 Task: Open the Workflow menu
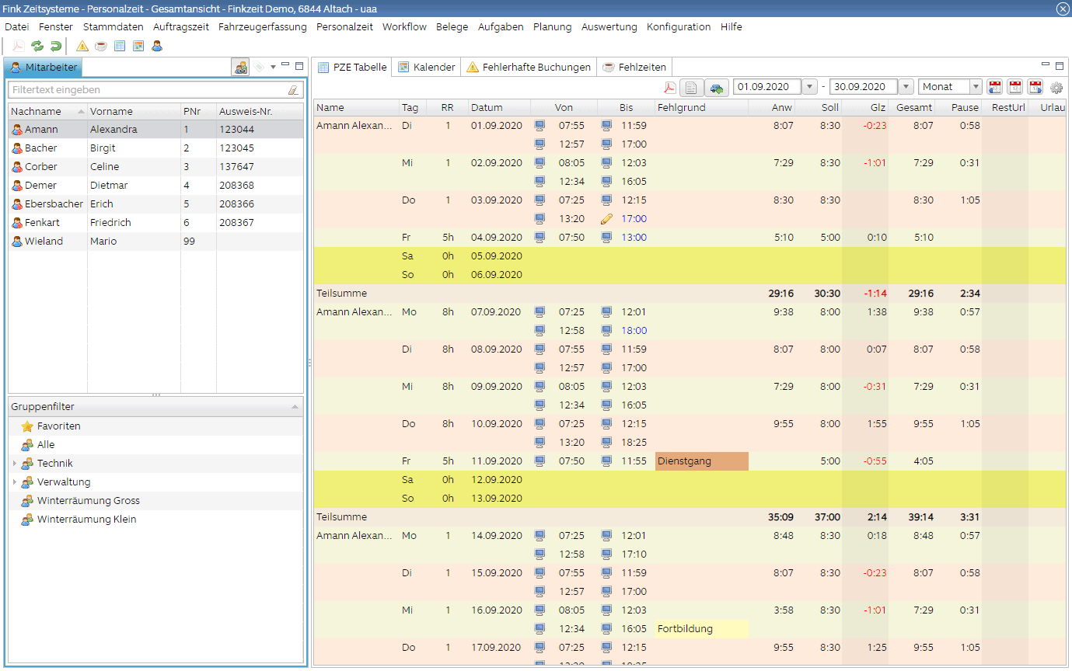404,27
